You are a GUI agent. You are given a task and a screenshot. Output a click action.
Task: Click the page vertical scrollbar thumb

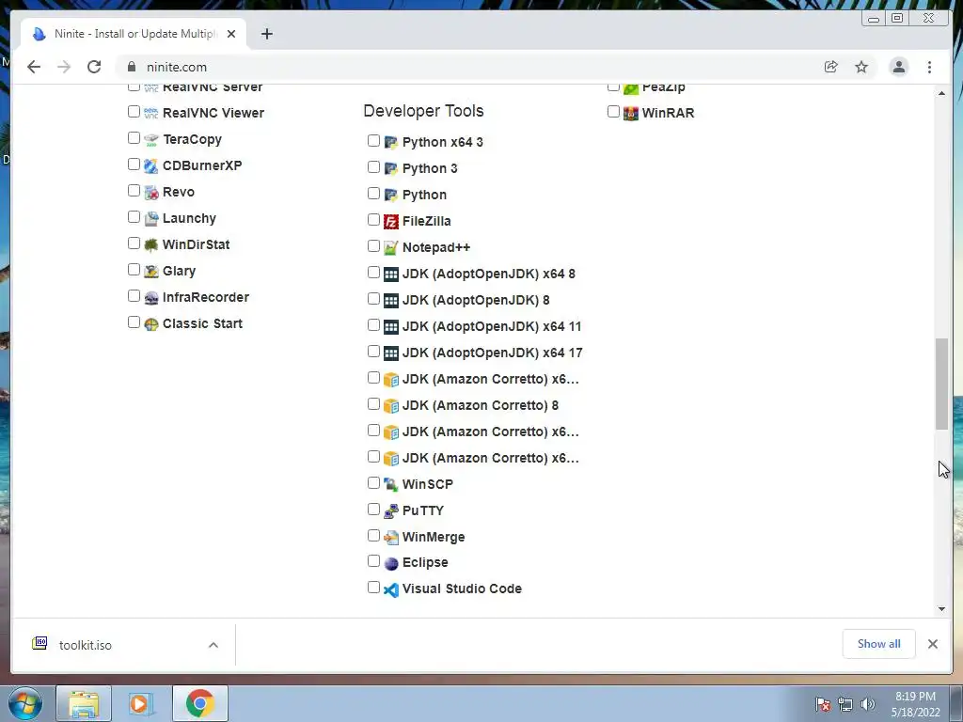941,384
